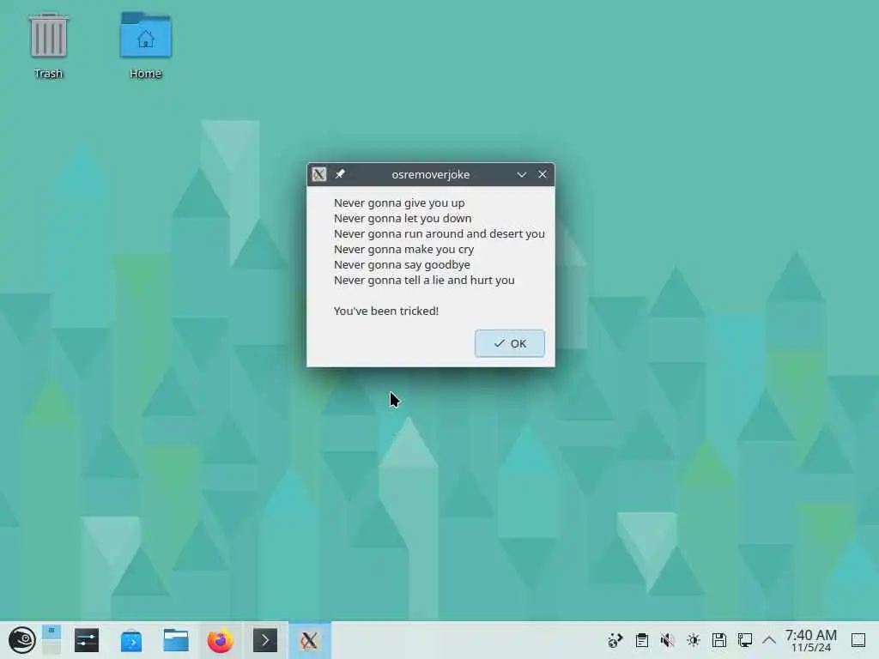
Task: Click "Never gonna tell a lie and hurt you"
Action: (x=424, y=281)
